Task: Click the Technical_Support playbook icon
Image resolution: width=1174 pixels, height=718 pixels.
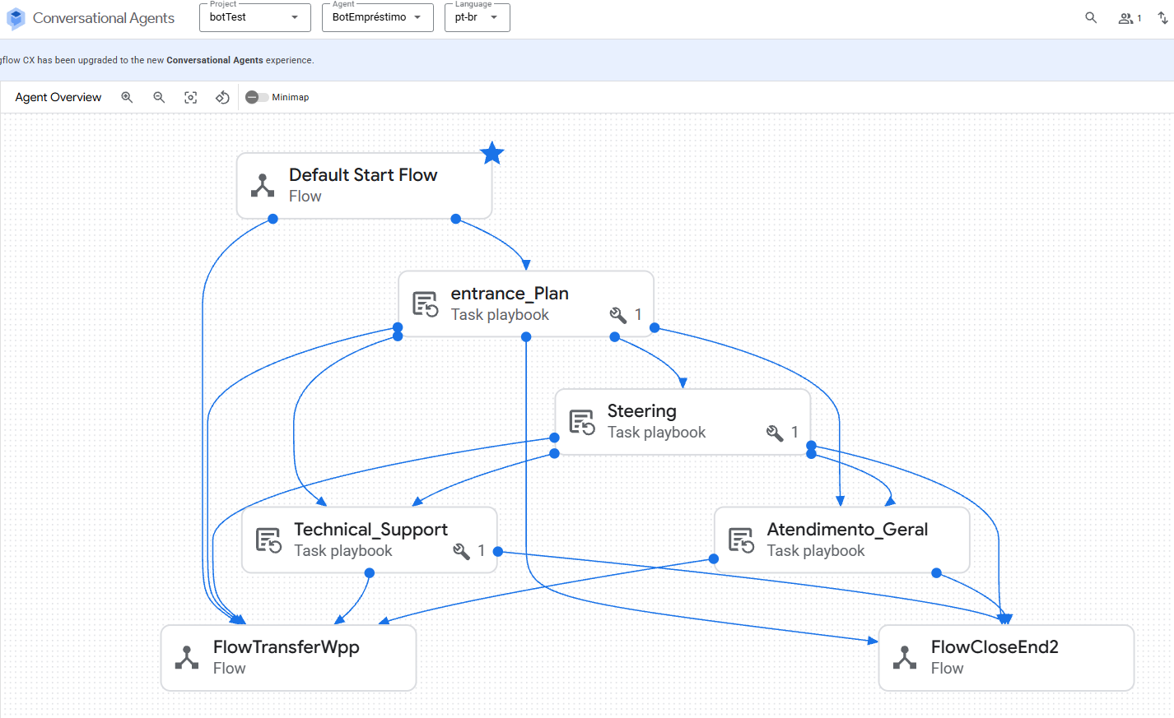Action: tap(268, 540)
